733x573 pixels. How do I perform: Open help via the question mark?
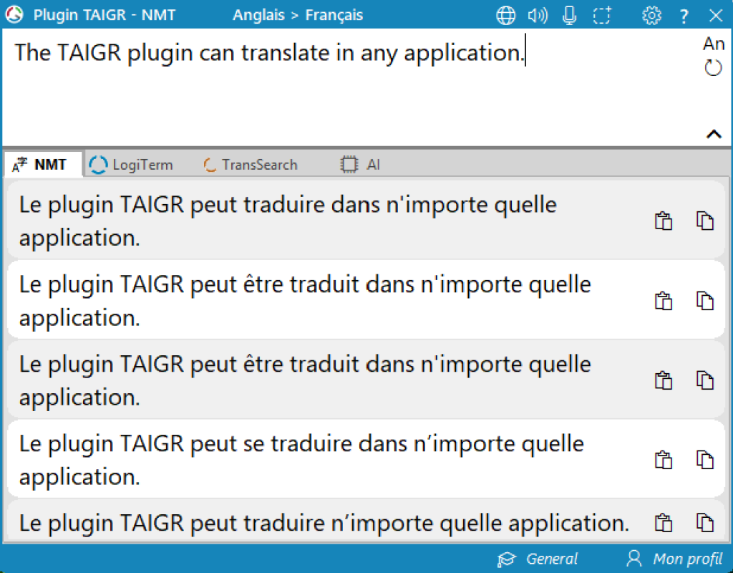[x=684, y=16]
